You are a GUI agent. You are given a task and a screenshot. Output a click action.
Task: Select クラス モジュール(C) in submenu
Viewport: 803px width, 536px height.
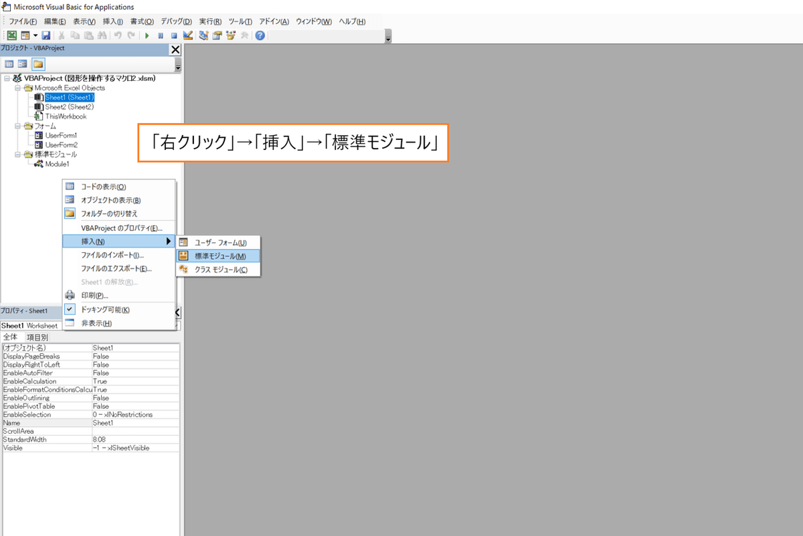click(217, 270)
